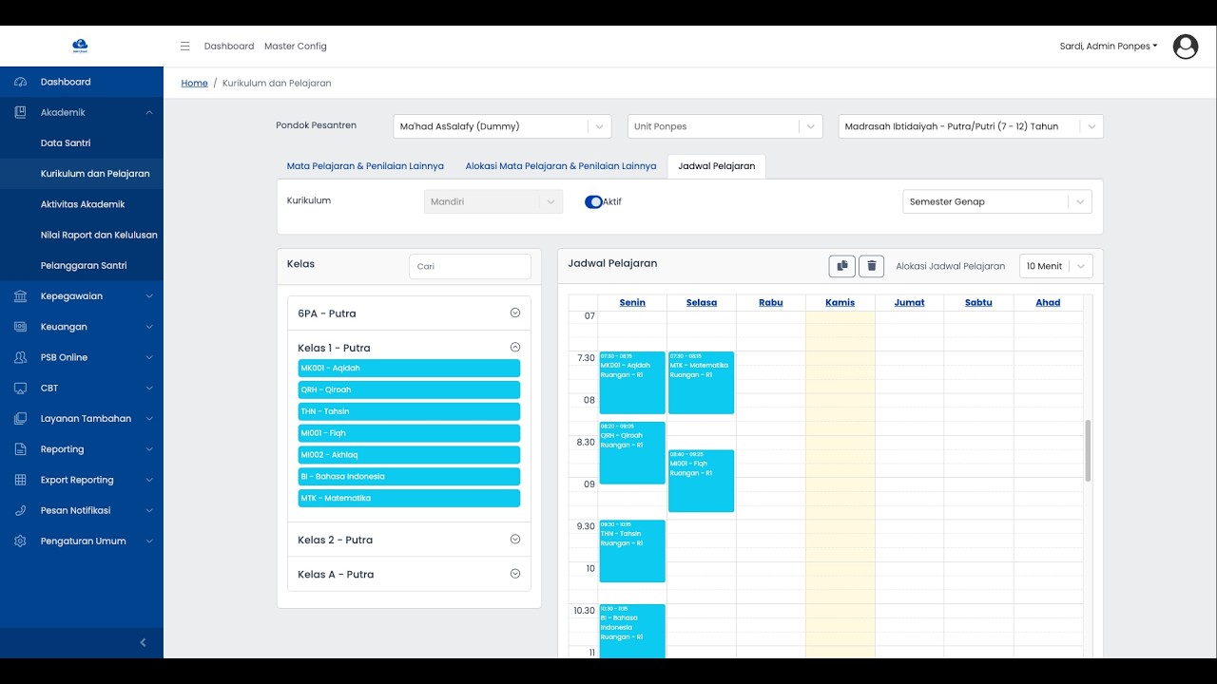Click the Kepegawaian building icon
This screenshot has width=1217, height=684.
[x=21, y=296]
